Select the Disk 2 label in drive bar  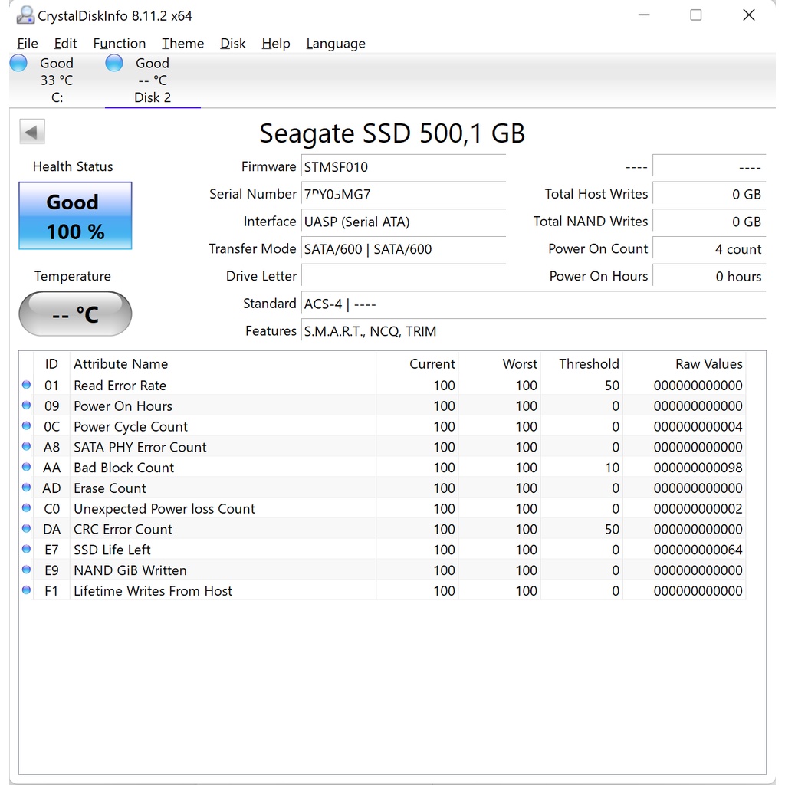pyautogui.click(x=153, y=97)
